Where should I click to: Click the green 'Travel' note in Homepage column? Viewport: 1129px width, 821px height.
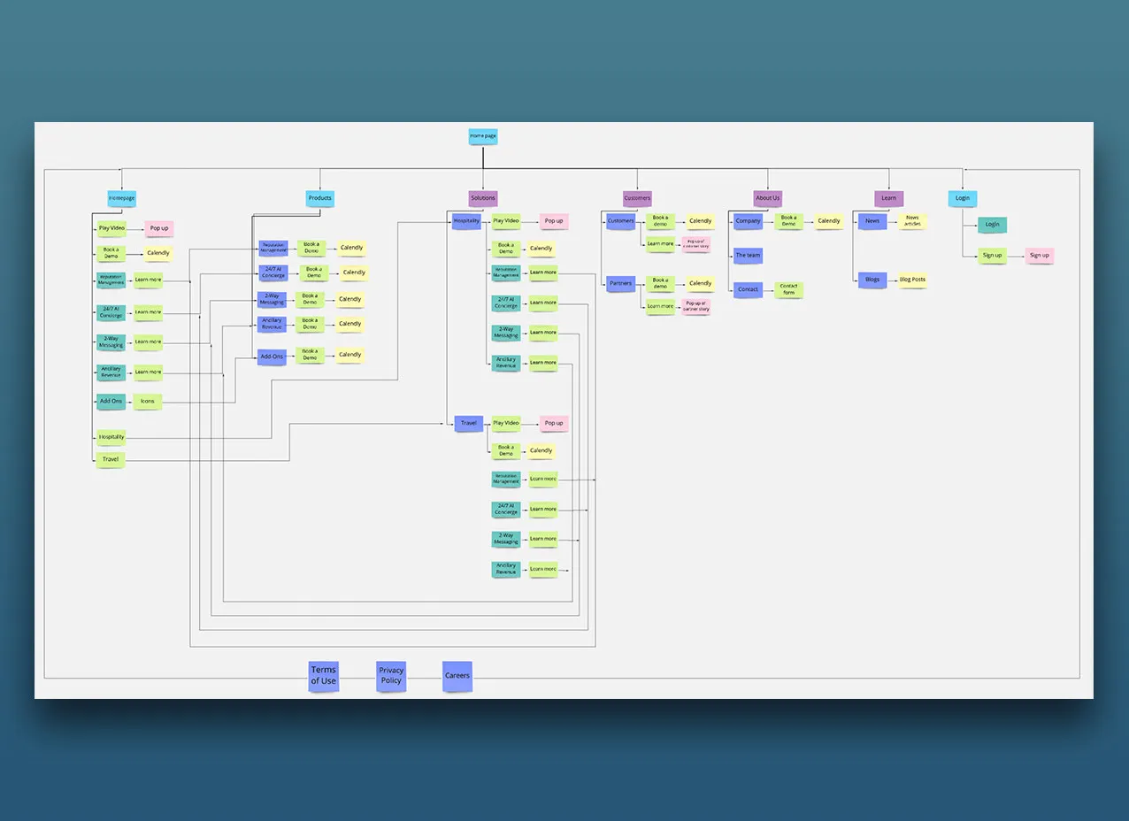111,459
